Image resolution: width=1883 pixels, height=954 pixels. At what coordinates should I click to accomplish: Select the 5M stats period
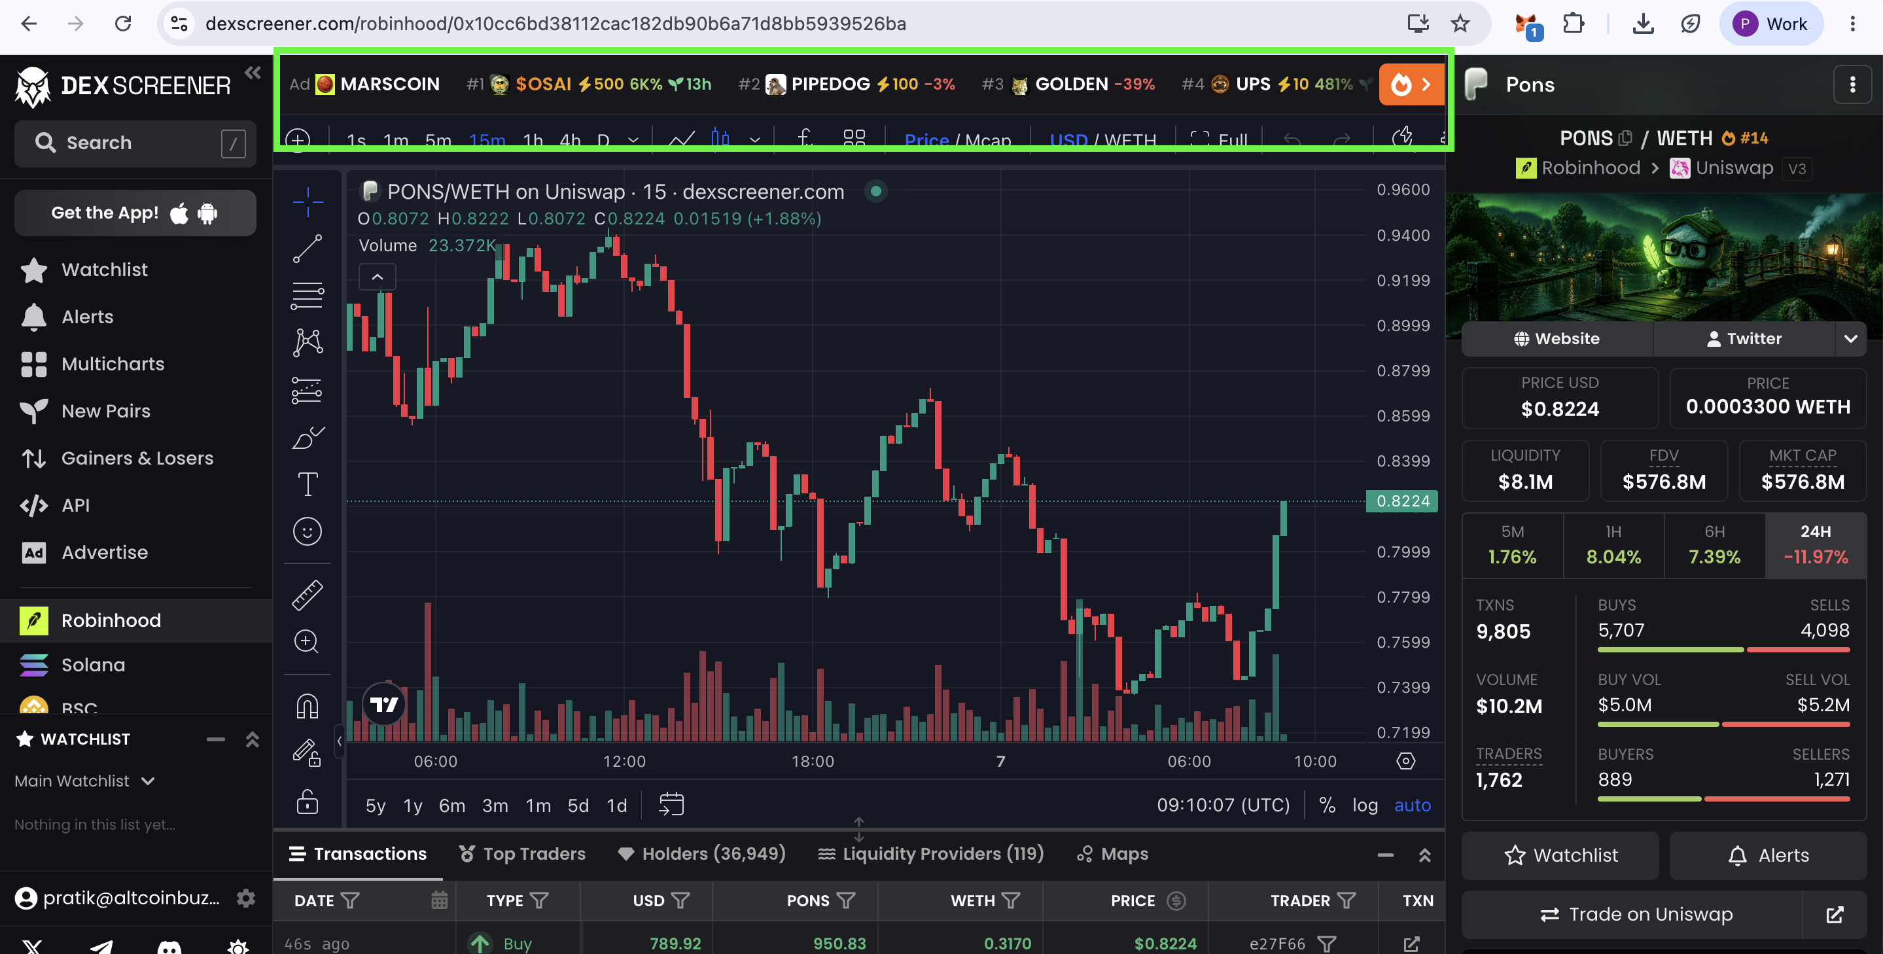(x=1513, y=545)
